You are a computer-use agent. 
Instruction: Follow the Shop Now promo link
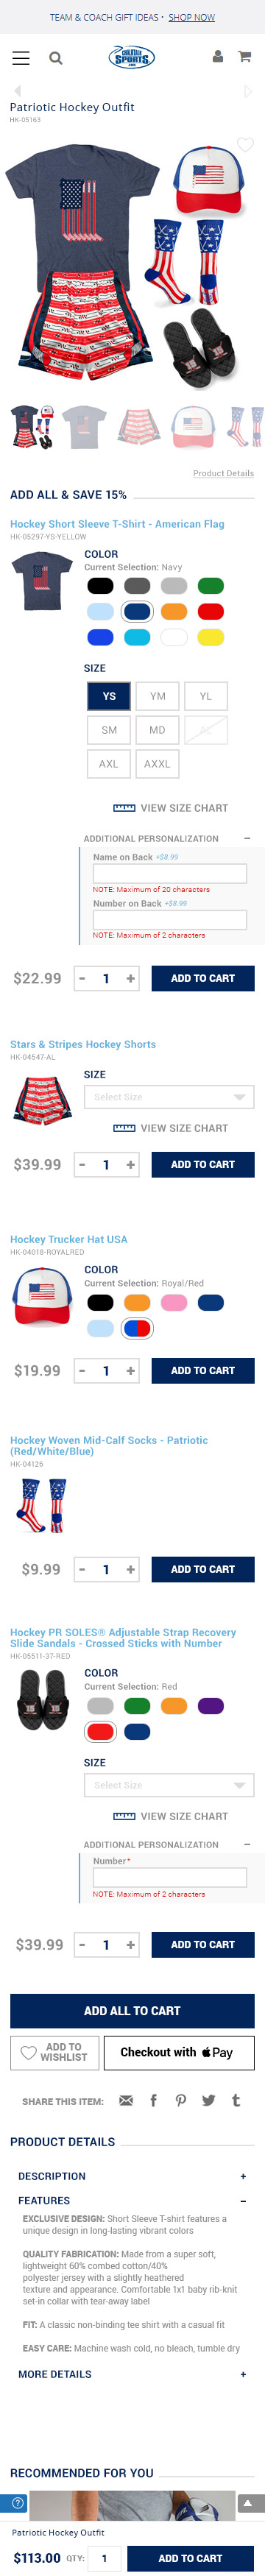point(191,17)
